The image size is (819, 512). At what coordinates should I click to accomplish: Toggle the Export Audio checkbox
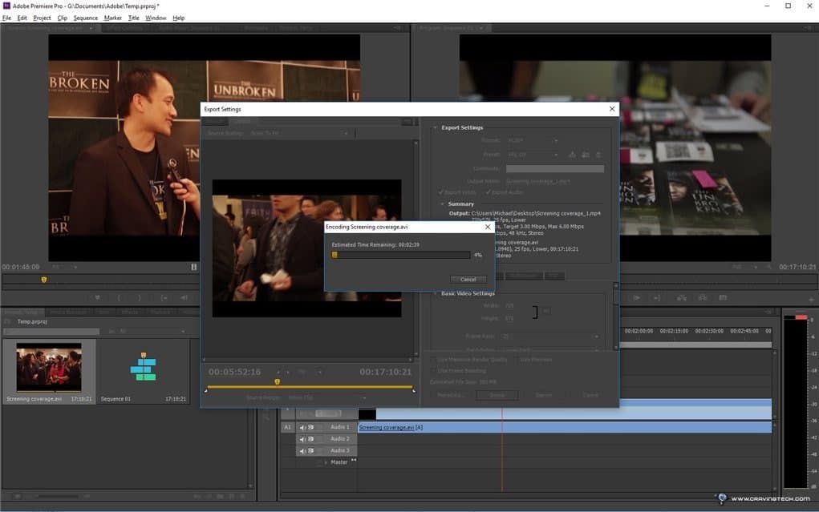point(488,192)
